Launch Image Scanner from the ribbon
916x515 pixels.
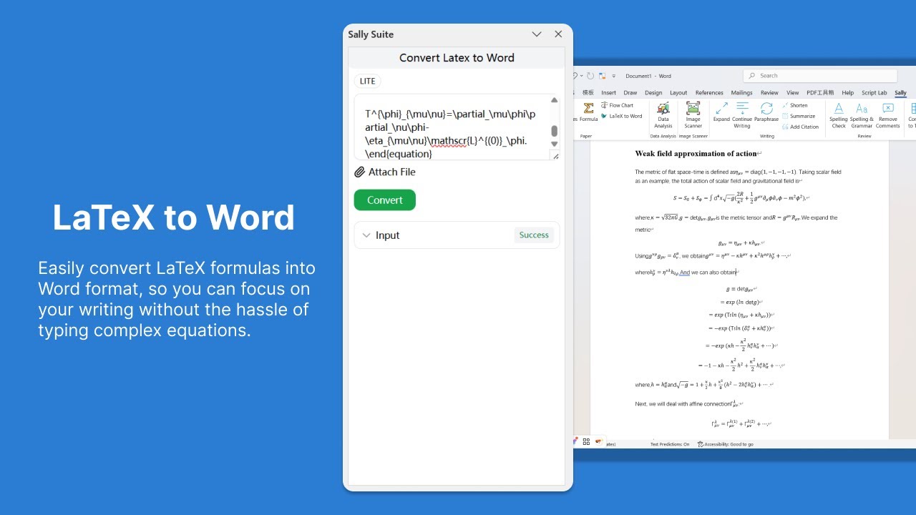(x=693, y=115)
